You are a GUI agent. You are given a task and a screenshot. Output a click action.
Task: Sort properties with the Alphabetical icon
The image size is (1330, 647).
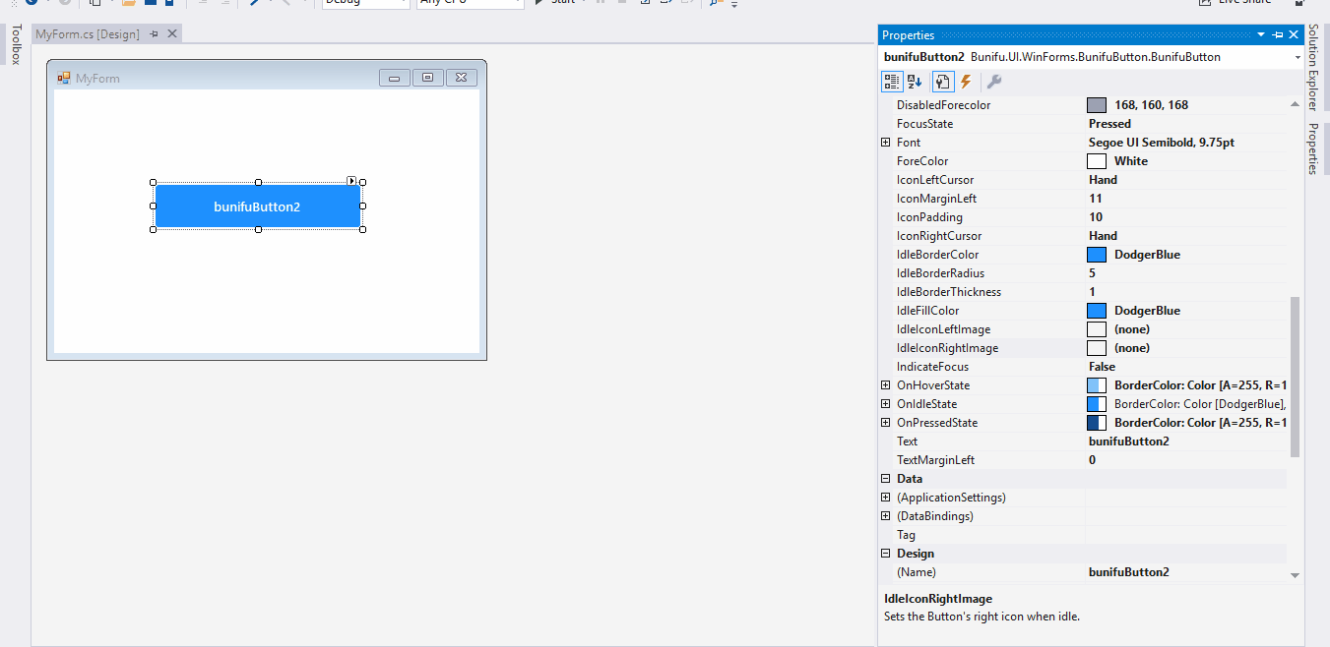click(x=915, y=82)
